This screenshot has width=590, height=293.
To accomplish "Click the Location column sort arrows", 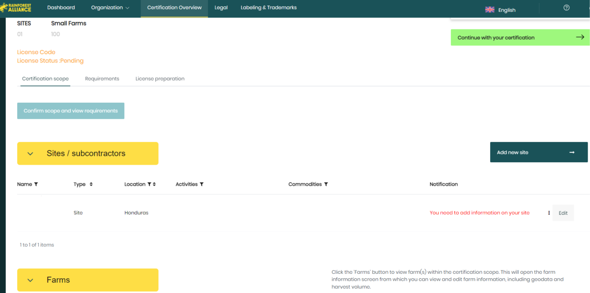I will (154, 184).
